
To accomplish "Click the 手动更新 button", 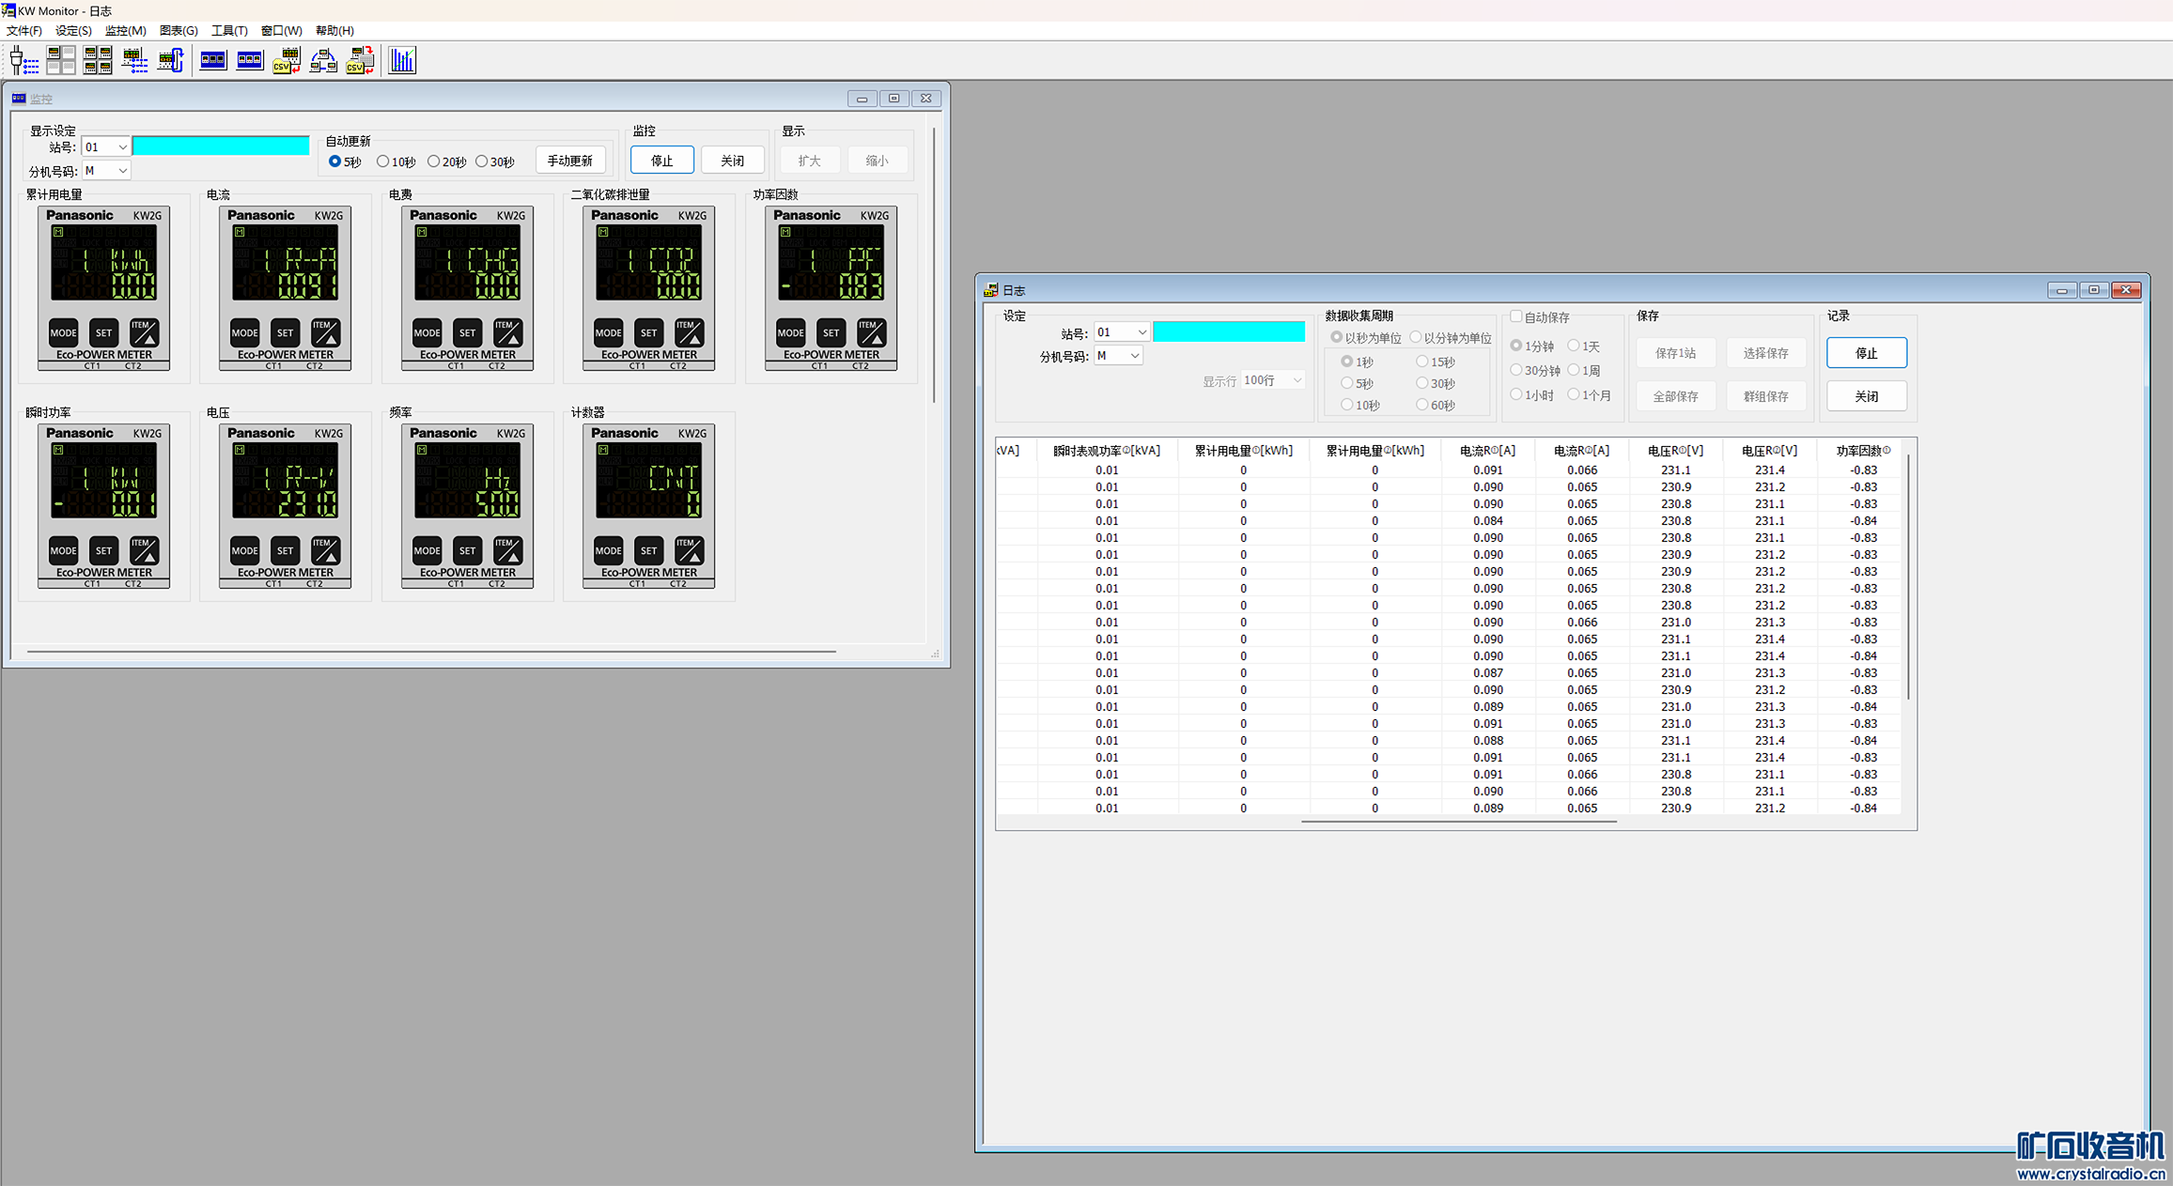I will click(x=569, y=161).
